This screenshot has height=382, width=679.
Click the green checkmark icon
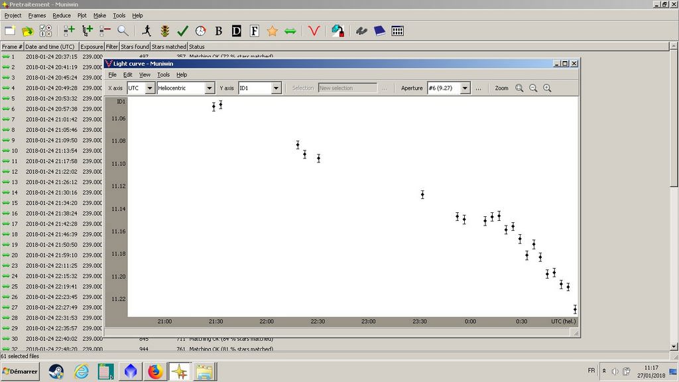click(183, 31)
